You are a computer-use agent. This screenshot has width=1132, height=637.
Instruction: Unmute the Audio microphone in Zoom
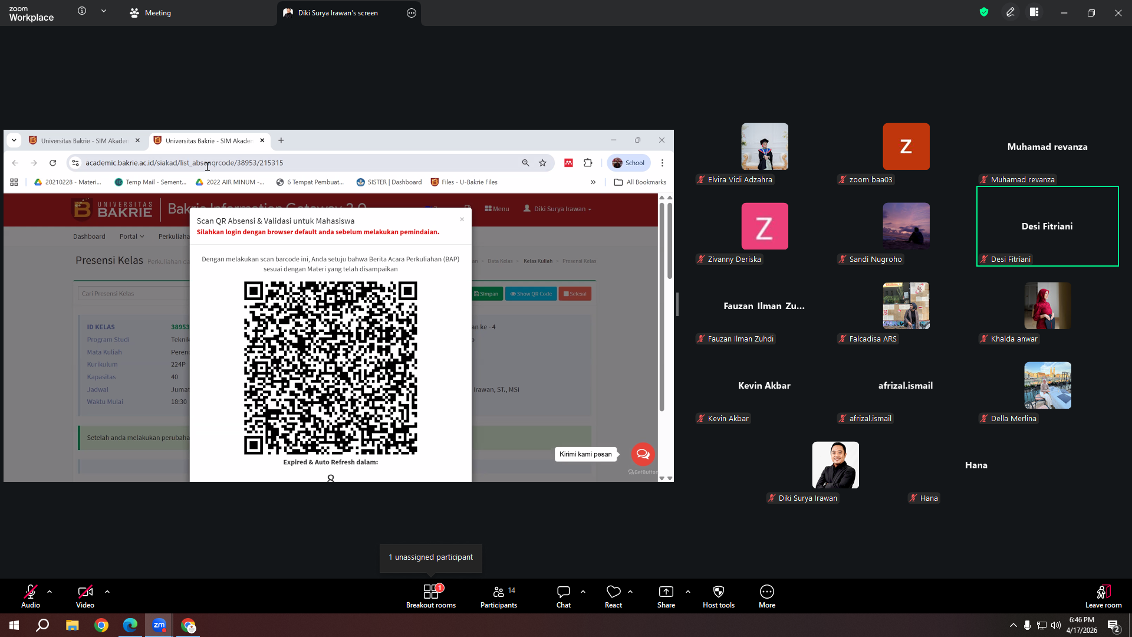point(31,596)
